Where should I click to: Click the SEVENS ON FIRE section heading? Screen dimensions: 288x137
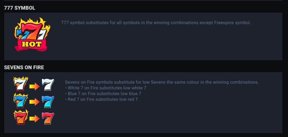[x=24, y=68]
